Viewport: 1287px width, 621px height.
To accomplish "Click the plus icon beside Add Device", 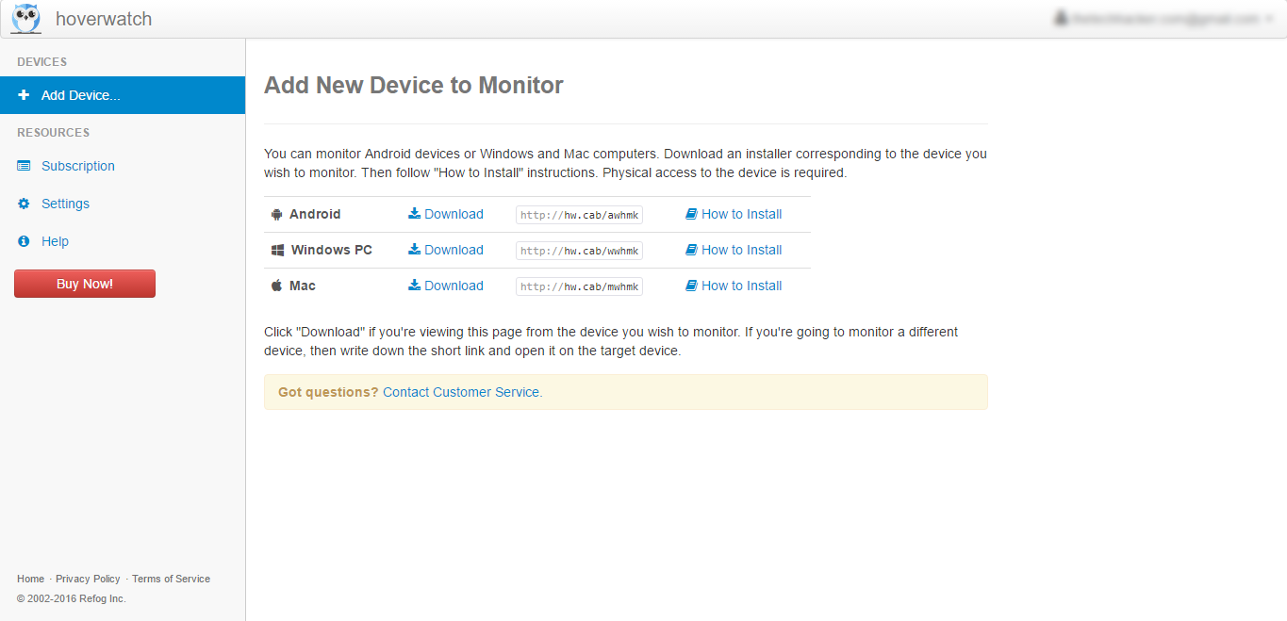I will click(24, 95).
